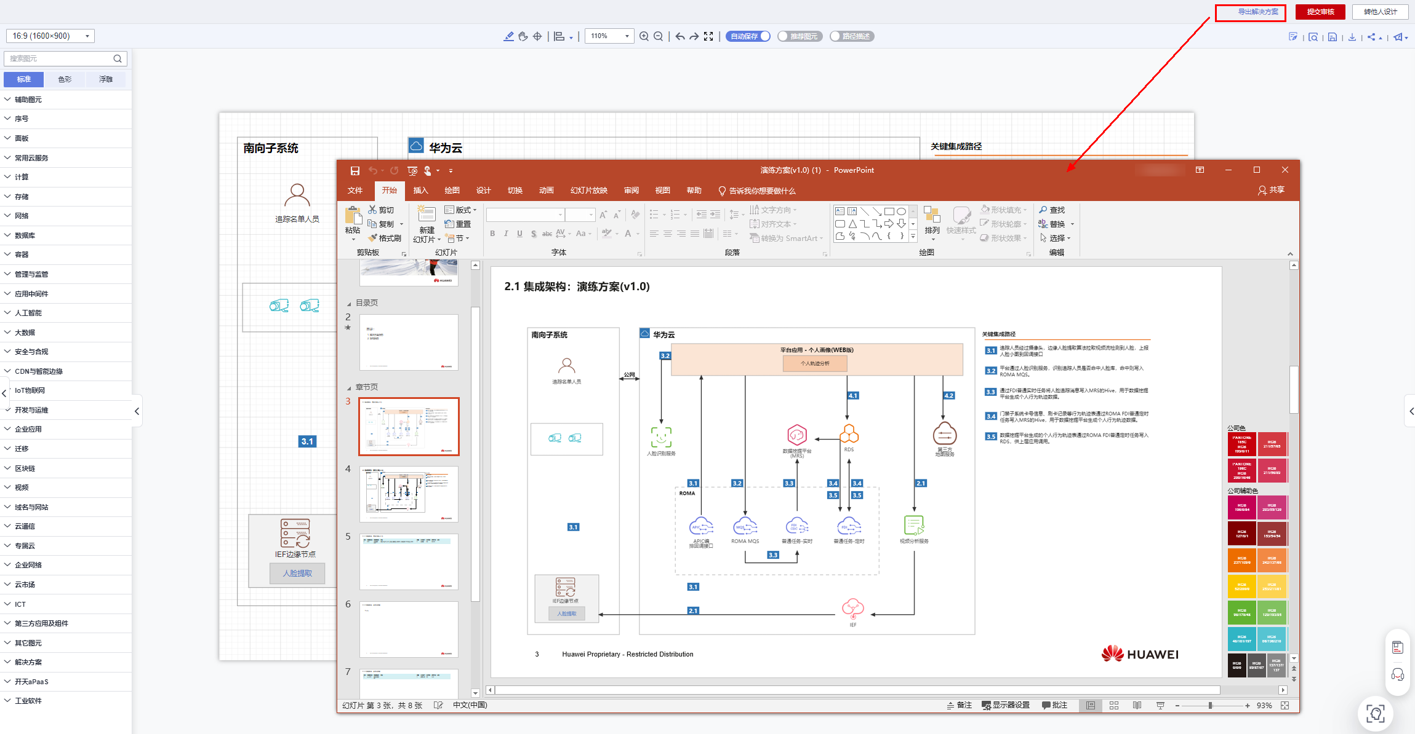This screenshot has width=1415, height=734.
Task: Expand the 人工智能 category
Action: tap(66, 313)
